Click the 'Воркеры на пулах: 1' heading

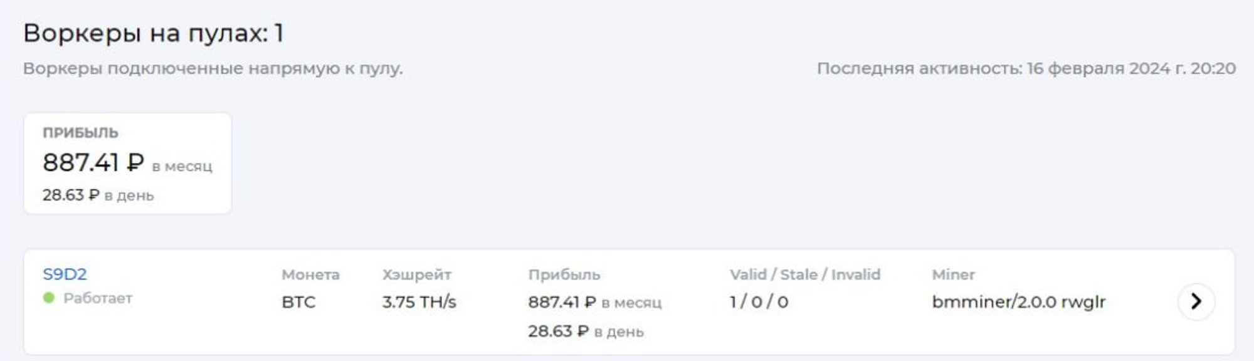tap(154, 33)
